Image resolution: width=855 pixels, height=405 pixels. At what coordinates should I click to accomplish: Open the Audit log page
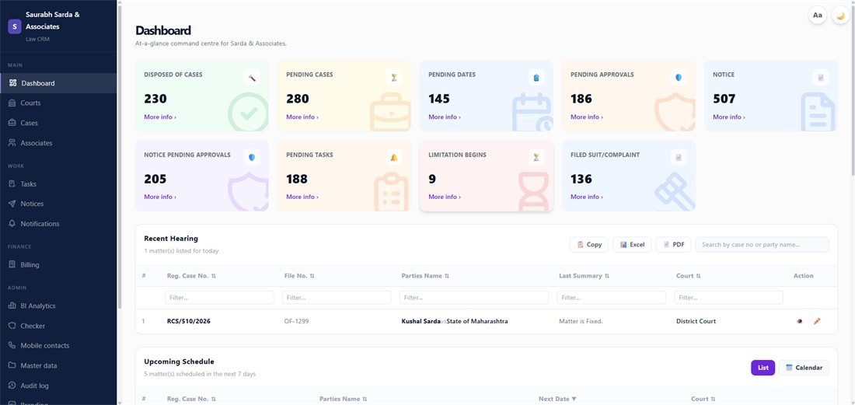58,386
